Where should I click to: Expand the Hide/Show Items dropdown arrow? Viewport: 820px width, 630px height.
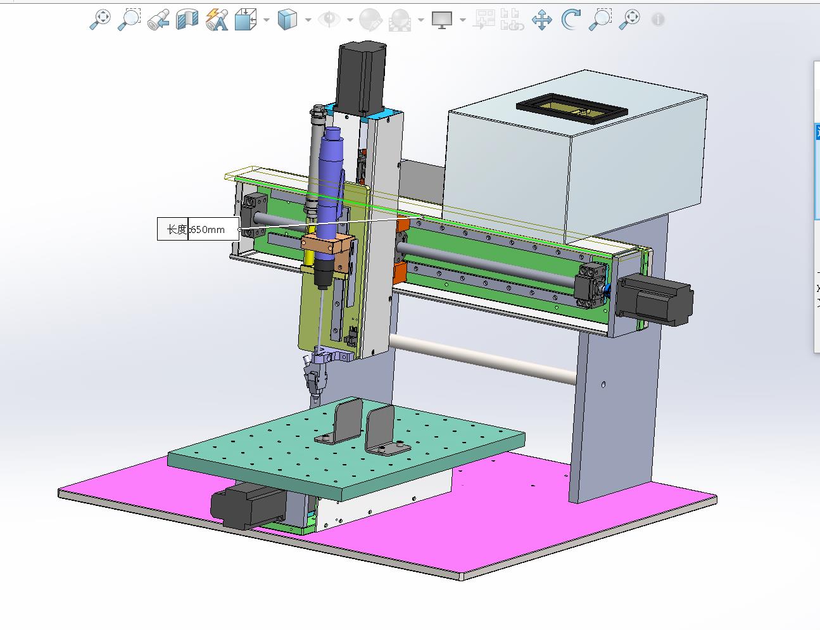pos(350,20)
